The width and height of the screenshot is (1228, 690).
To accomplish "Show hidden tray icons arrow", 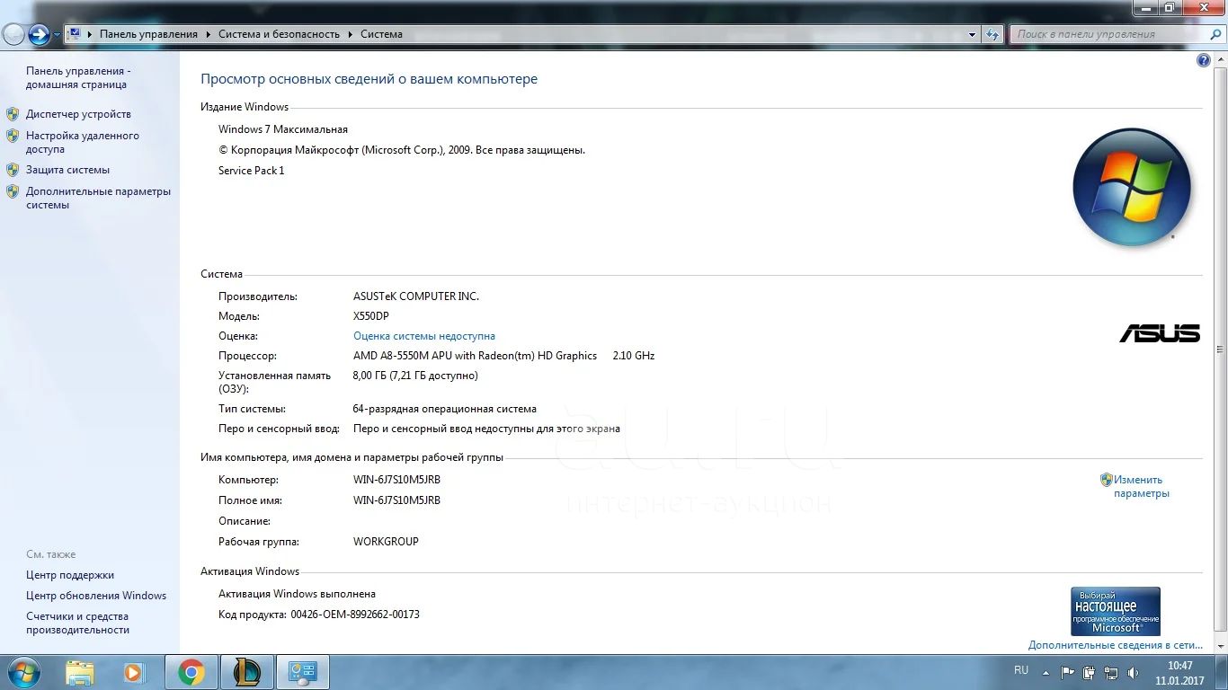I will [x=1046, y=672].
